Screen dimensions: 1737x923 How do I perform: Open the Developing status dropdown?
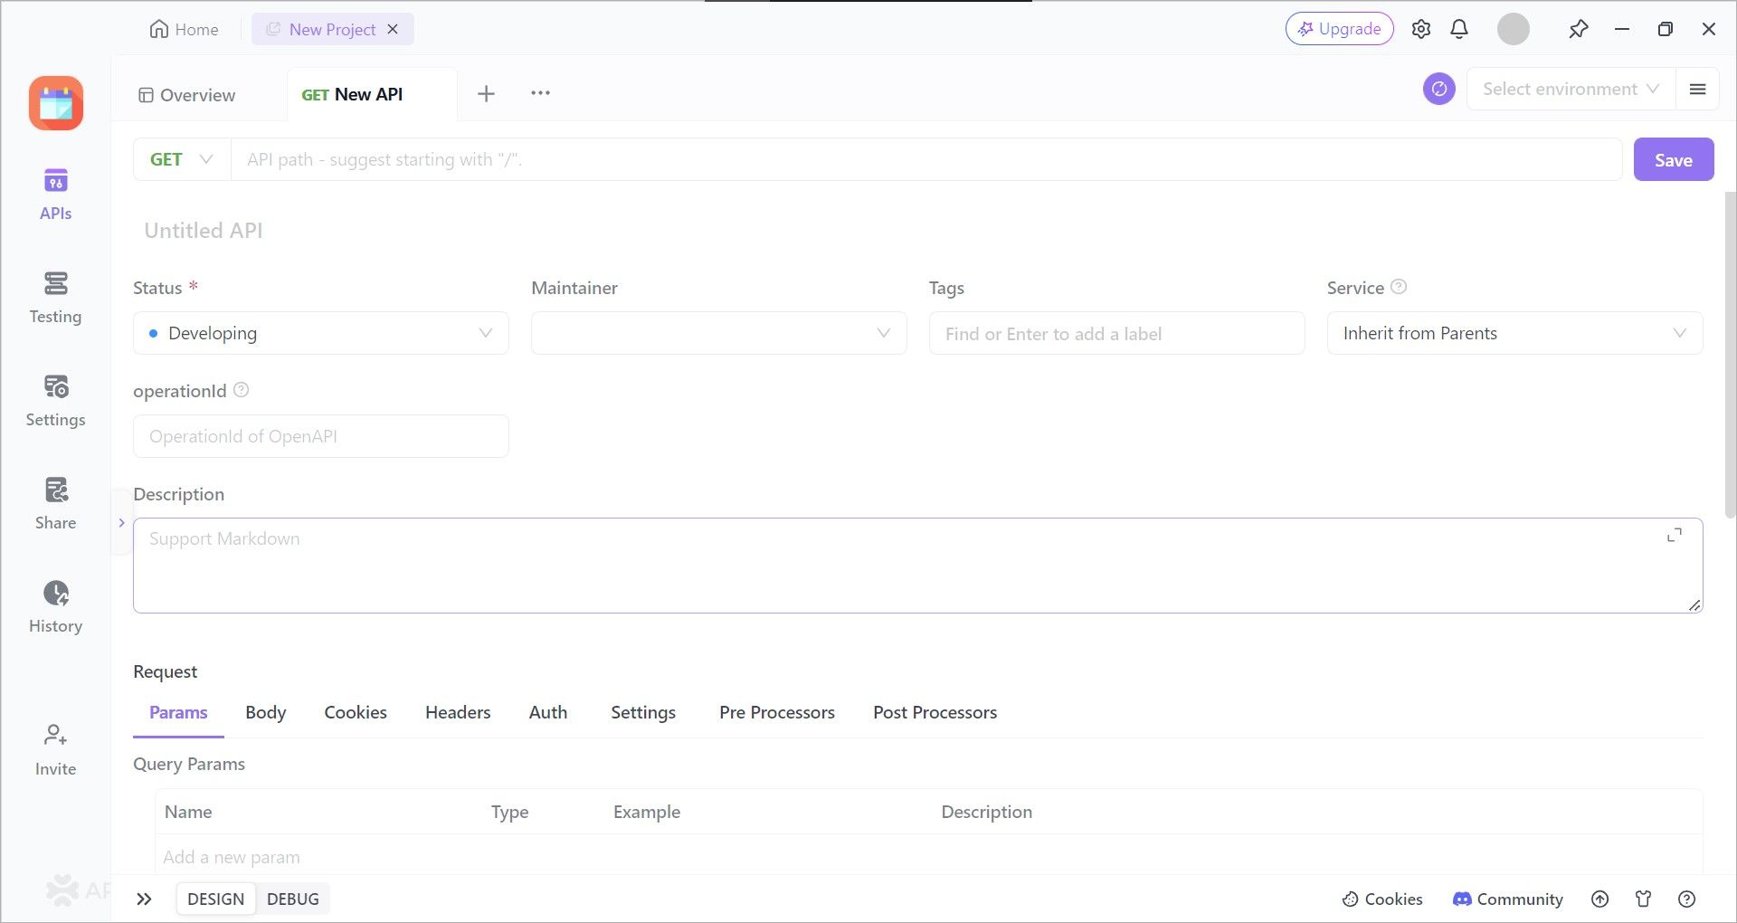tap(320, 333)
